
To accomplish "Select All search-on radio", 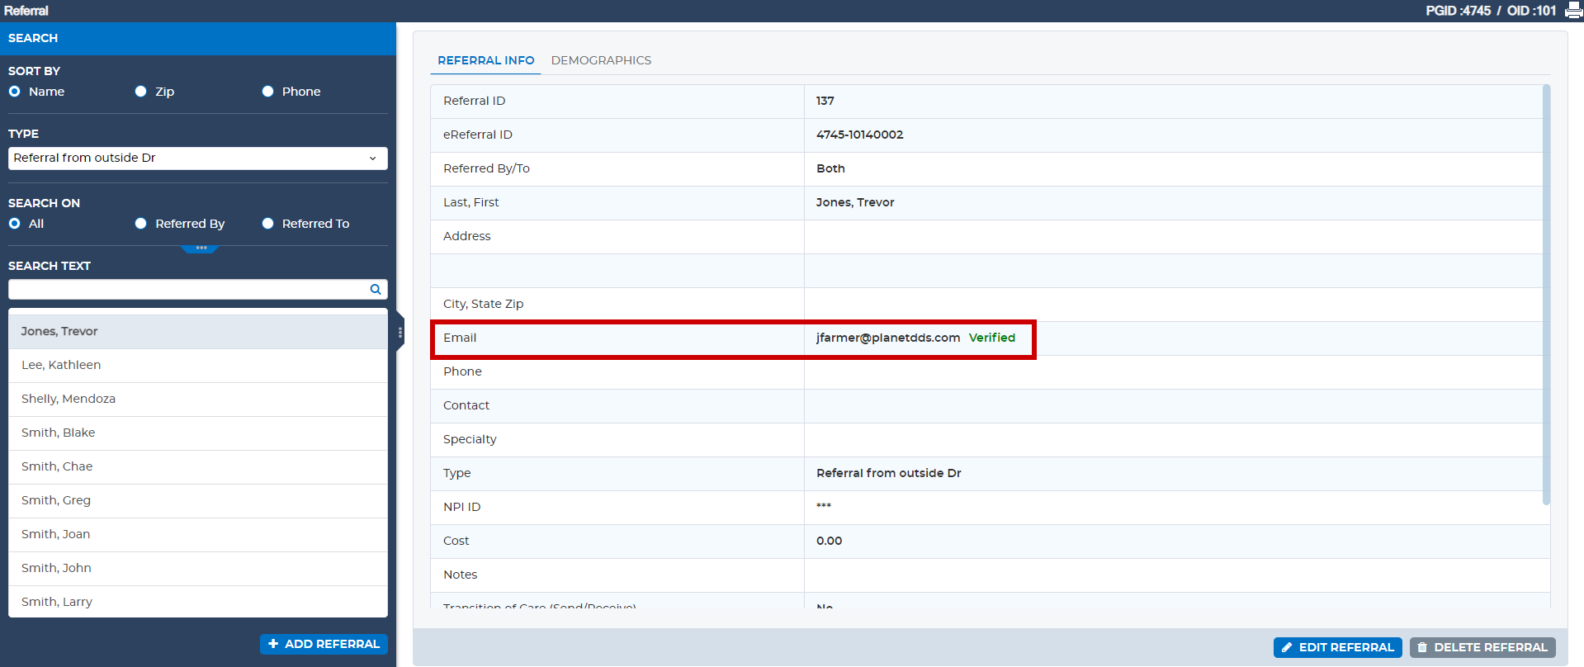I will coord(14,224).
